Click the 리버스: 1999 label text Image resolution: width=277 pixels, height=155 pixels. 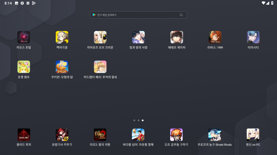[215, 47]
